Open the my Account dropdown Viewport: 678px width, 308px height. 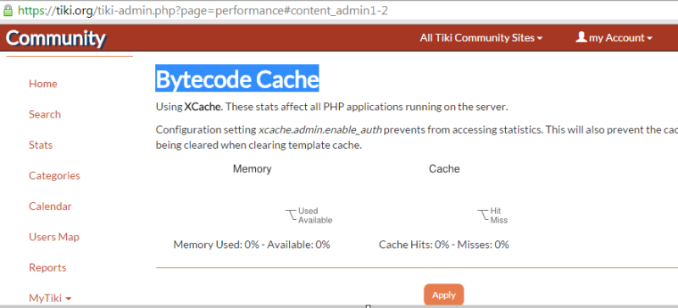click(614, 37)
